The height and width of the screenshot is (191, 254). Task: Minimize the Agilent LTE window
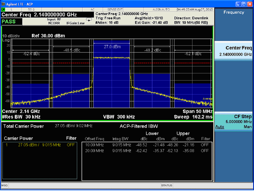pos(238,3)
